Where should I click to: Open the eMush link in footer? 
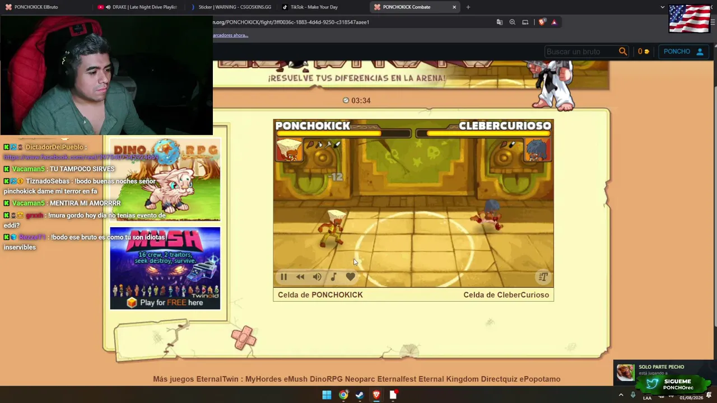point(296,379)
